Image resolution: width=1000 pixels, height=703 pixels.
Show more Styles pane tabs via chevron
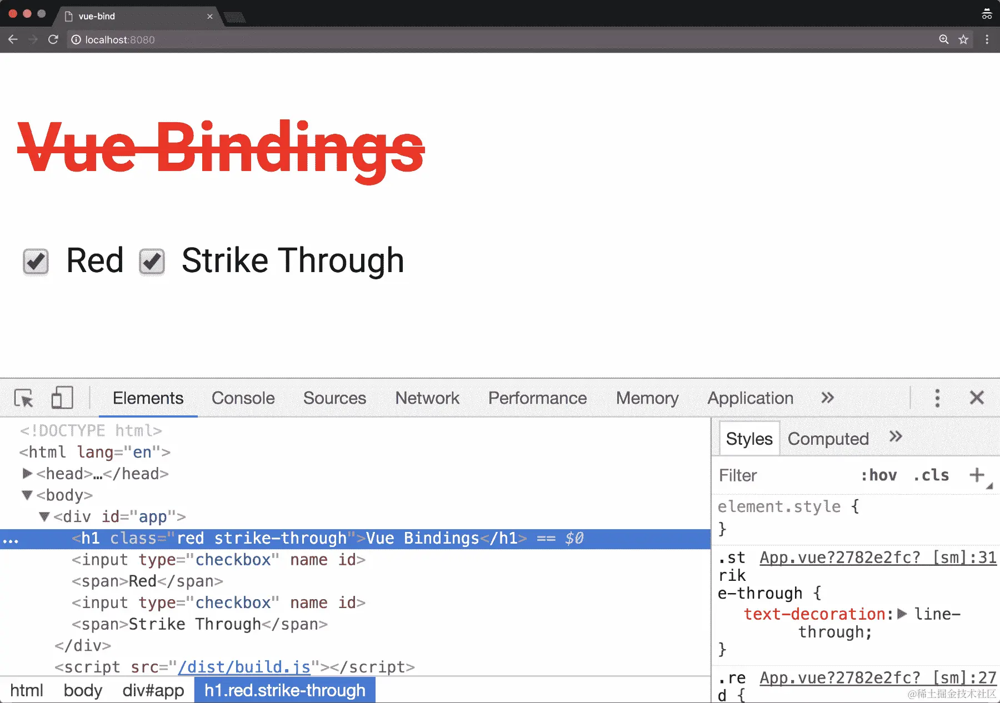tap(895, 437)
